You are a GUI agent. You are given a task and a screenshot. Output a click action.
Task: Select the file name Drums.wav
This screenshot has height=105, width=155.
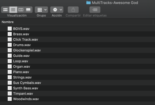coord(22,45)
